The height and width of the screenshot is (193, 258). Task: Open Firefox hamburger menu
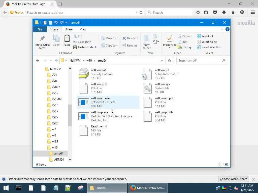coord(253,12)
